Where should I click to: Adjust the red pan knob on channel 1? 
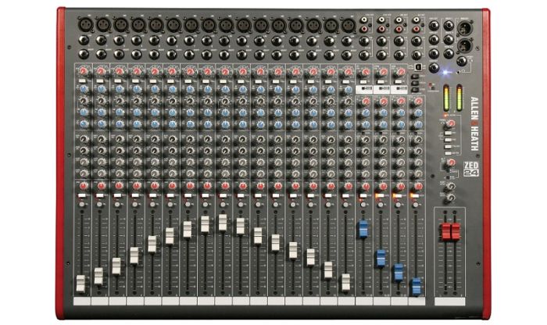83,185
